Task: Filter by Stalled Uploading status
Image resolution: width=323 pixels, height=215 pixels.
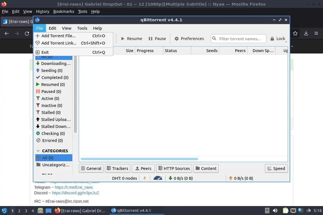Action: (x=54, y=120)
